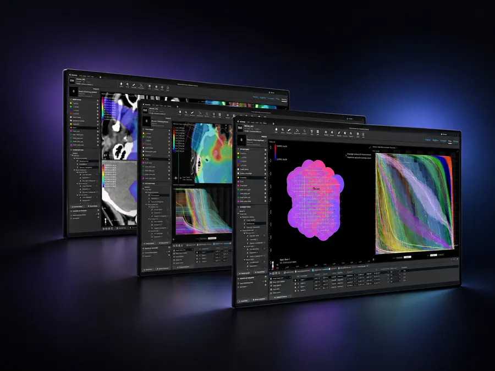This screenshot has width=495, height=371.
Task: Switch to the Plan tab in front window
Action: pyautogui.click(x=450, y=141)
